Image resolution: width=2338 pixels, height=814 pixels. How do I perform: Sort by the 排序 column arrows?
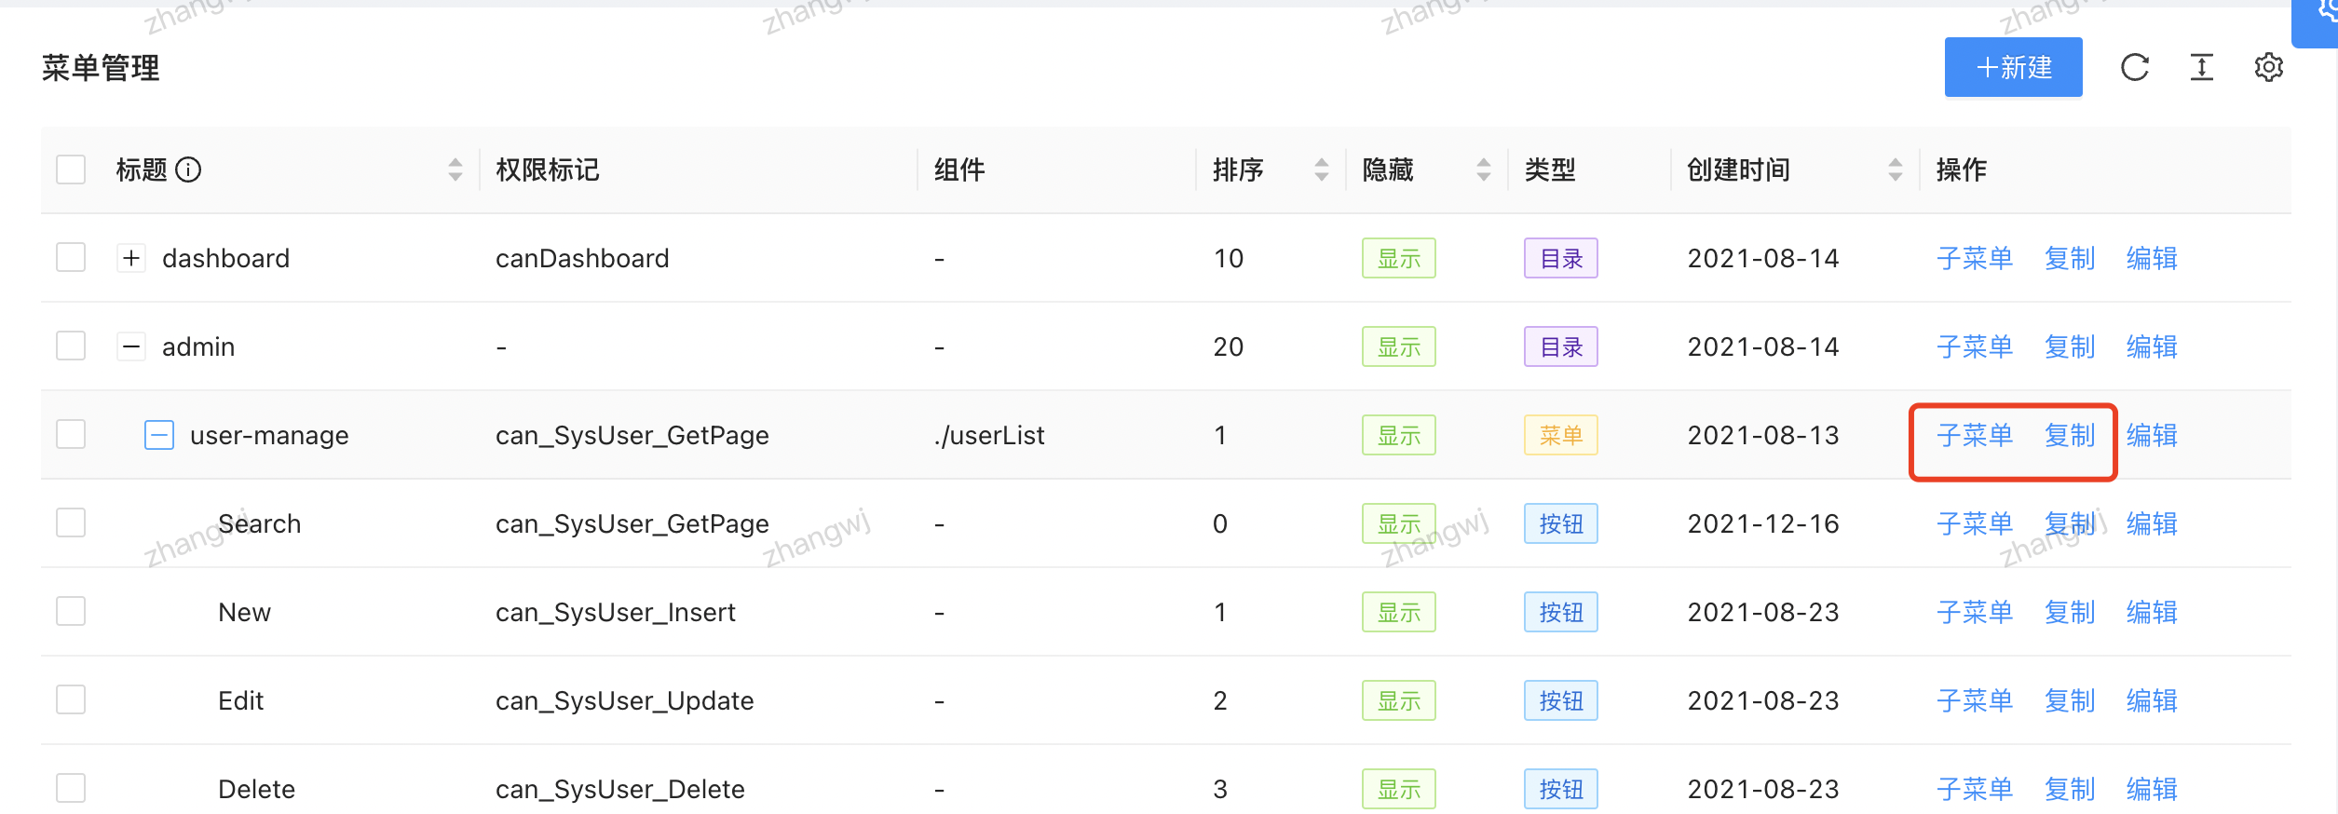click(1321, 170)
